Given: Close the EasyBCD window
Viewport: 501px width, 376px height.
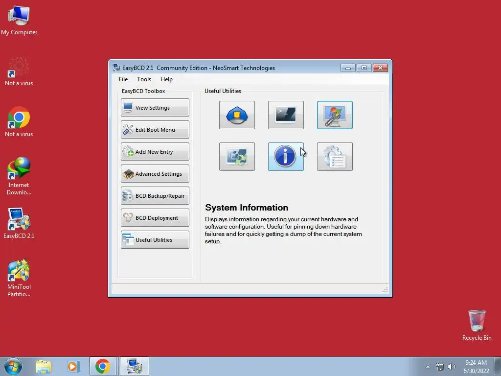Looking at the screenshot, I should pos(380,68).
